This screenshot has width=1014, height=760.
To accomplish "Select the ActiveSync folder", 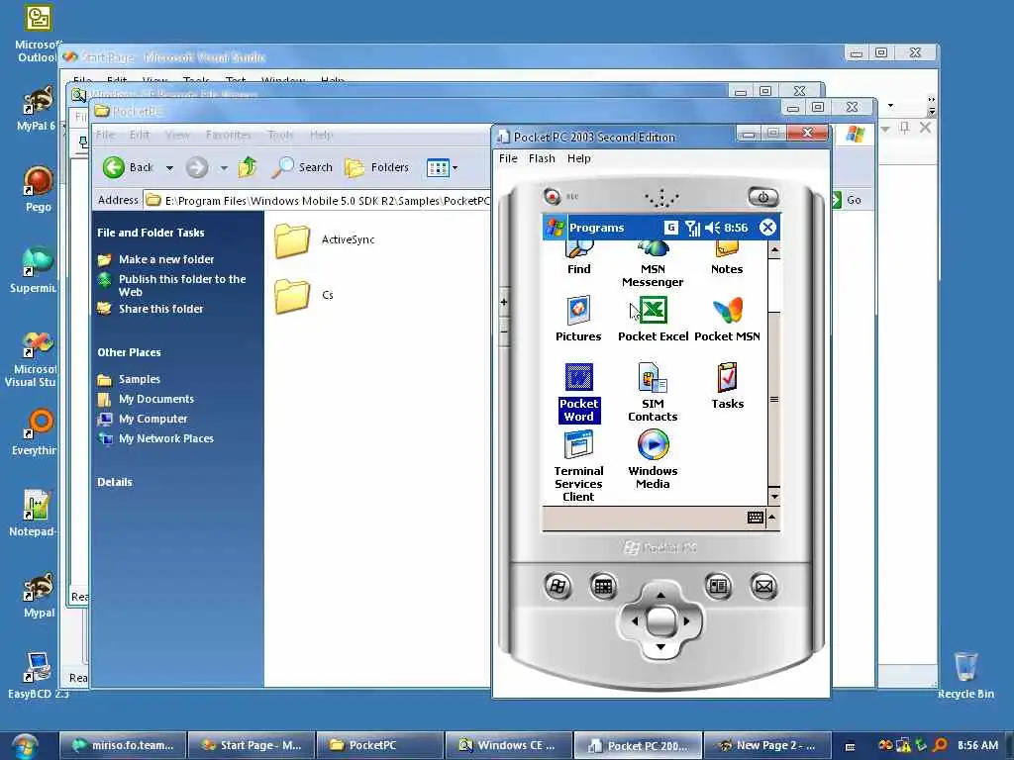I will pyautogui.click(x=325, y=239).
